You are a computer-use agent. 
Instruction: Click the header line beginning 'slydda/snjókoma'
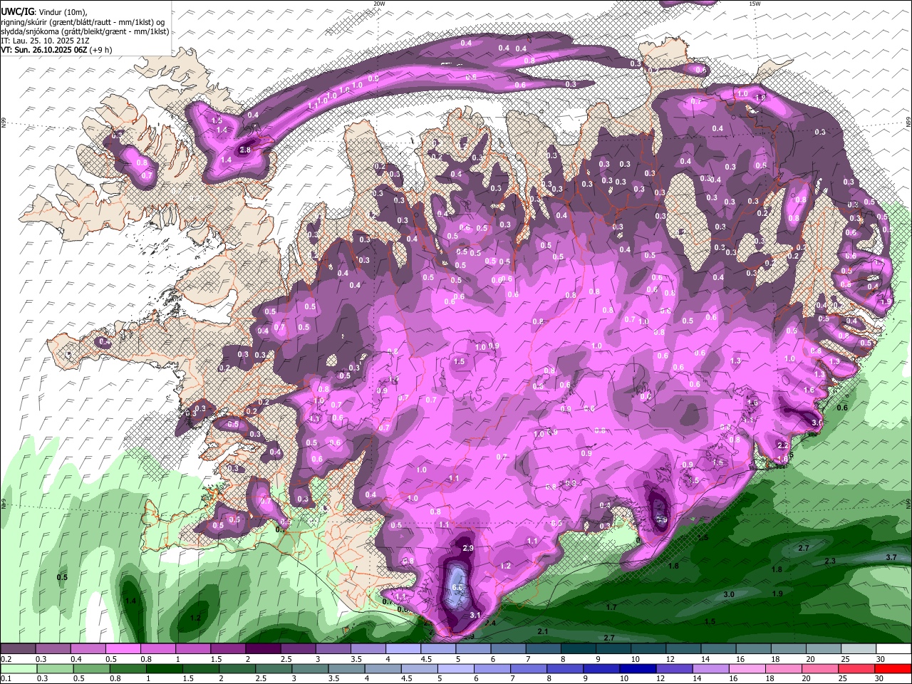pyautogui.click(x=85, y=31)
